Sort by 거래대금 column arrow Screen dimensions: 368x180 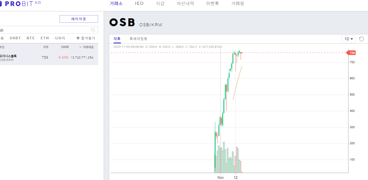click(80, 47)
